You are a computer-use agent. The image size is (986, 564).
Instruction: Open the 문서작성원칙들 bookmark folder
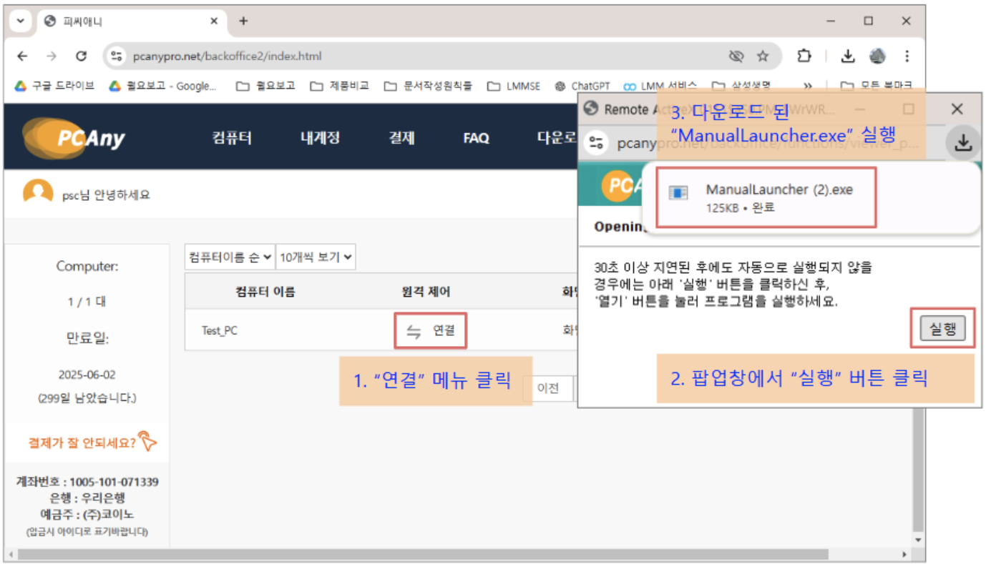pyautogui.click(x=428, y=86)
